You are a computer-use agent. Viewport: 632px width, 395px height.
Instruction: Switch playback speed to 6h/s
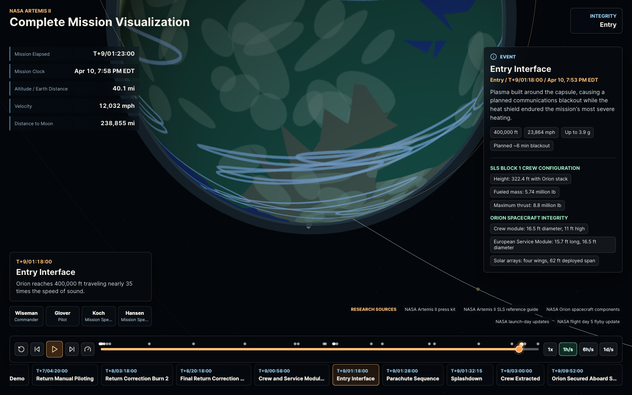click(x=588, y=349)
